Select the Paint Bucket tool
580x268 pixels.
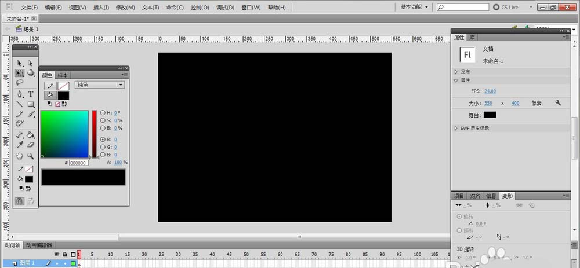click(31, 135)
